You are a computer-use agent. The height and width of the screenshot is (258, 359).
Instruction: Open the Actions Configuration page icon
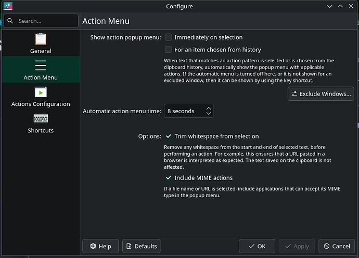coord(41,92)
